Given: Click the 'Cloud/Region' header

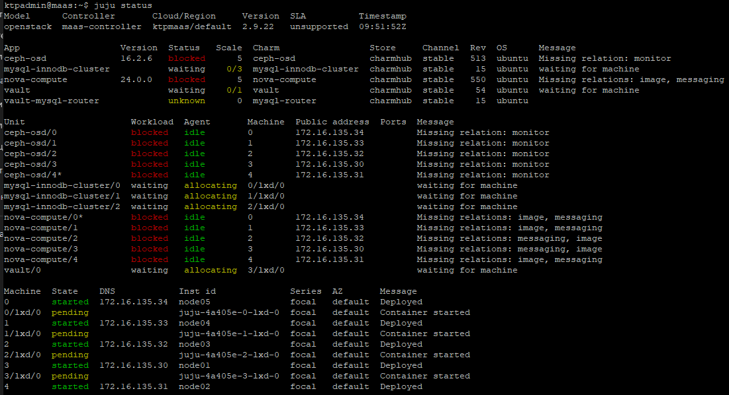Looking at the screenshot, I should 184,17.
